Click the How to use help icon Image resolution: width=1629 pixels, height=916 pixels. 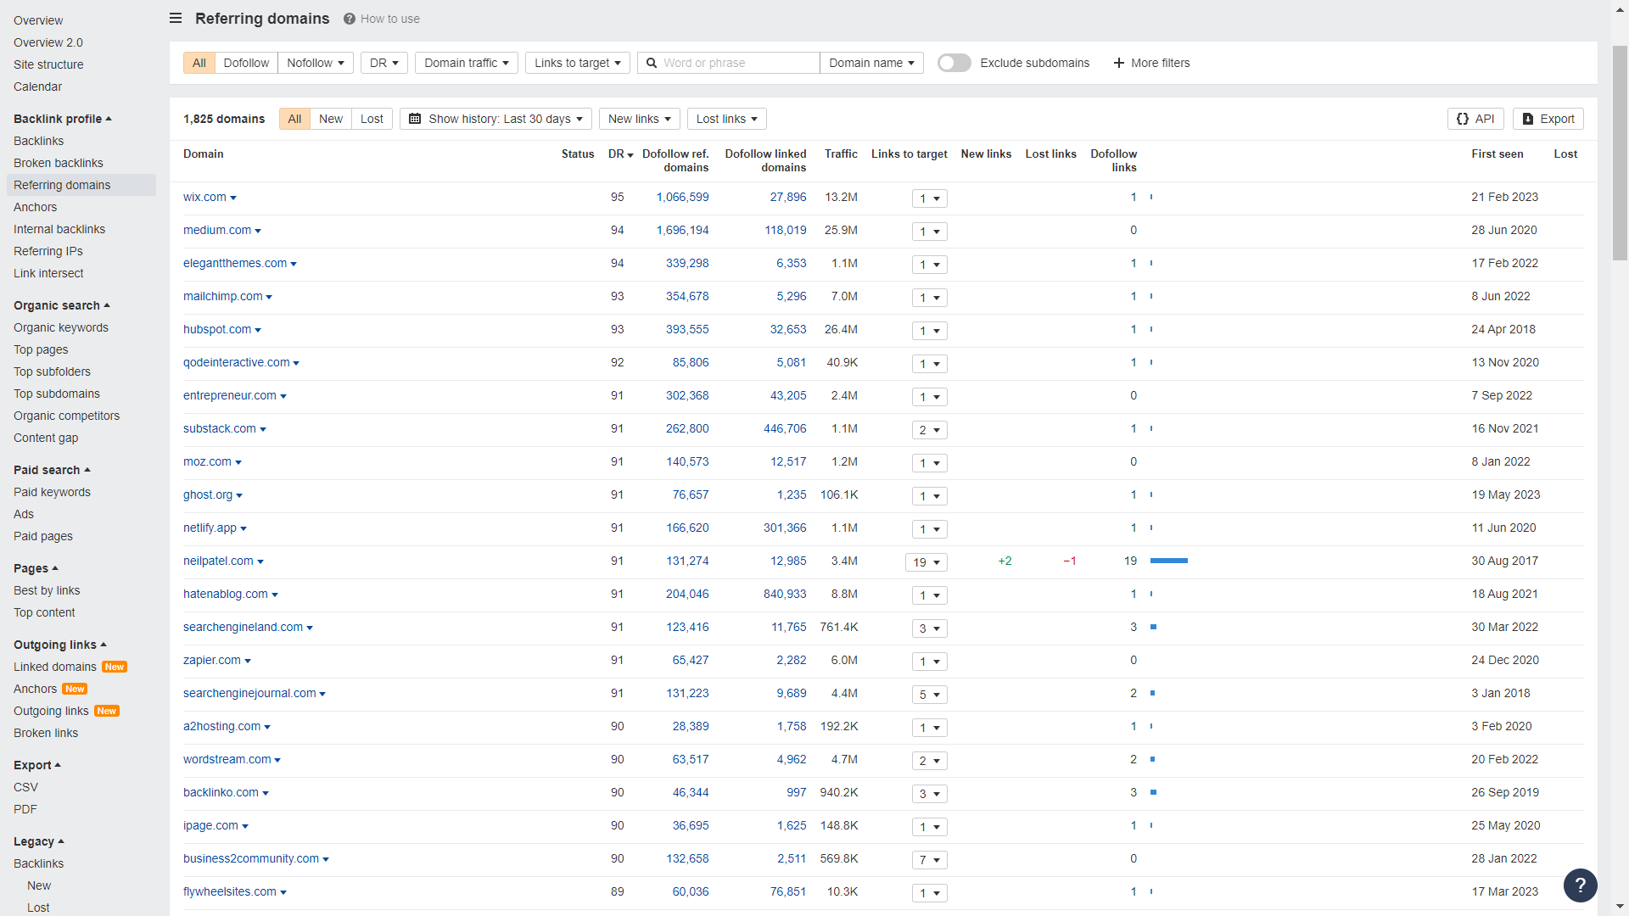tap(350, 19)
